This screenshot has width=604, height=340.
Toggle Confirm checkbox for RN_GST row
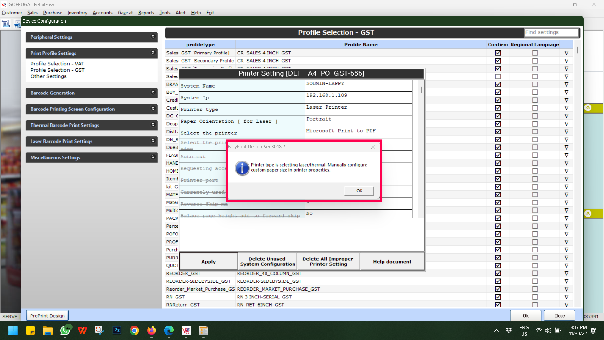tap(498, 297)
